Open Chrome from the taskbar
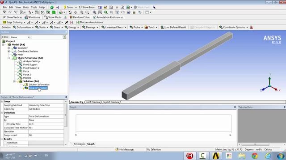The image size is (286, 160). tap(255, 156)
